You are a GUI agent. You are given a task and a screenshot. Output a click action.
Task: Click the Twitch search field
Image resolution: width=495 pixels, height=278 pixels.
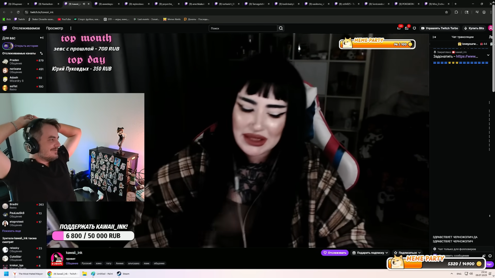[x=243, y=28]
